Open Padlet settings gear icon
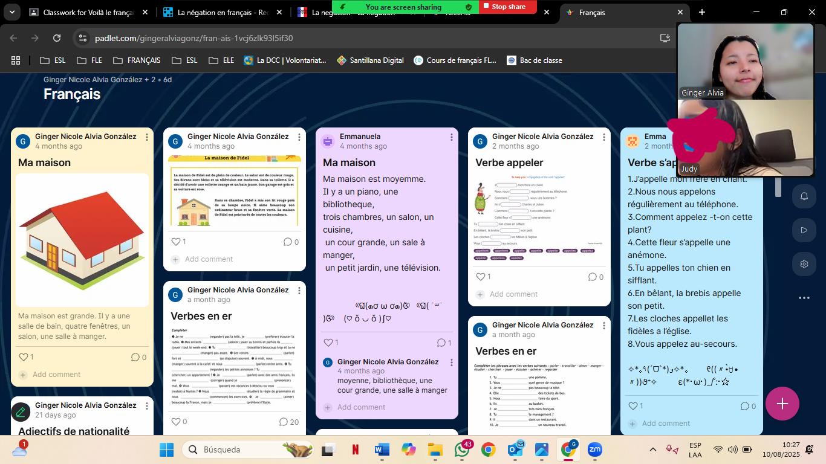Image resolution: width=826 pixels, height=464 pixels. coord(804,264)
